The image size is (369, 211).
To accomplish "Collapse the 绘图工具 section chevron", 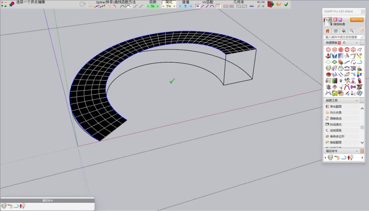I will click(357, 101).
